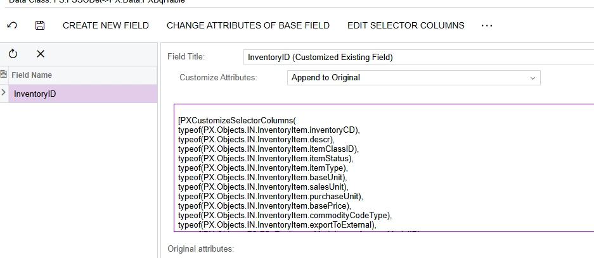Expand the InventoryID row arrow
The height and width of the screenshot is (258, 594).
click(4, 94)
